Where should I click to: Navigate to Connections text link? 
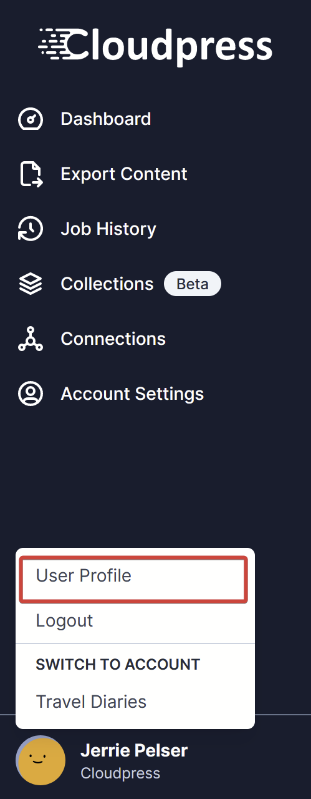tap(113, 339)
